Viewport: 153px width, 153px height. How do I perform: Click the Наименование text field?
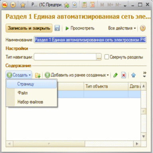pyautogui.click(x=90, y=40)
